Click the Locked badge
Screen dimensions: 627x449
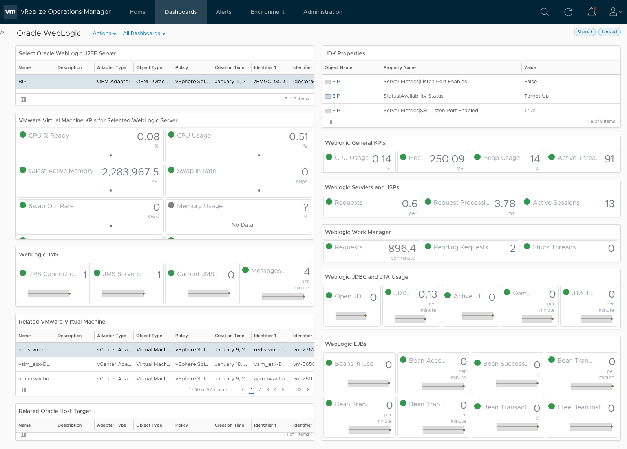point(609,32)
